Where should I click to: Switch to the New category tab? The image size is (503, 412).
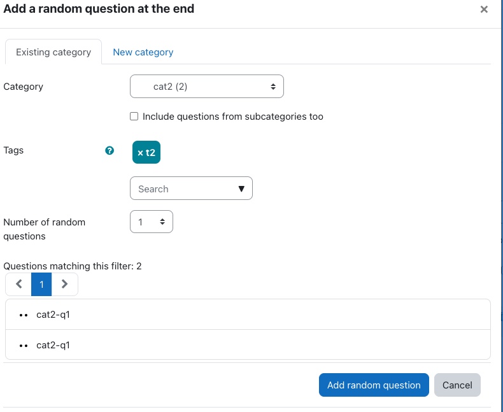pyautogui.click(x=143, y=52)
